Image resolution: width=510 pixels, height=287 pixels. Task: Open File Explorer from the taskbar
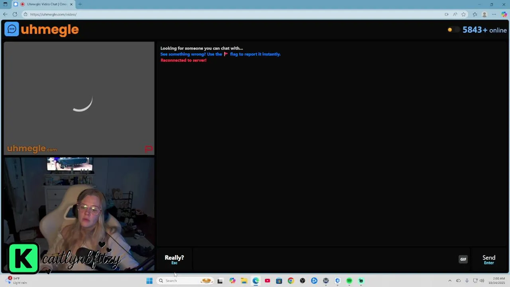244,281
